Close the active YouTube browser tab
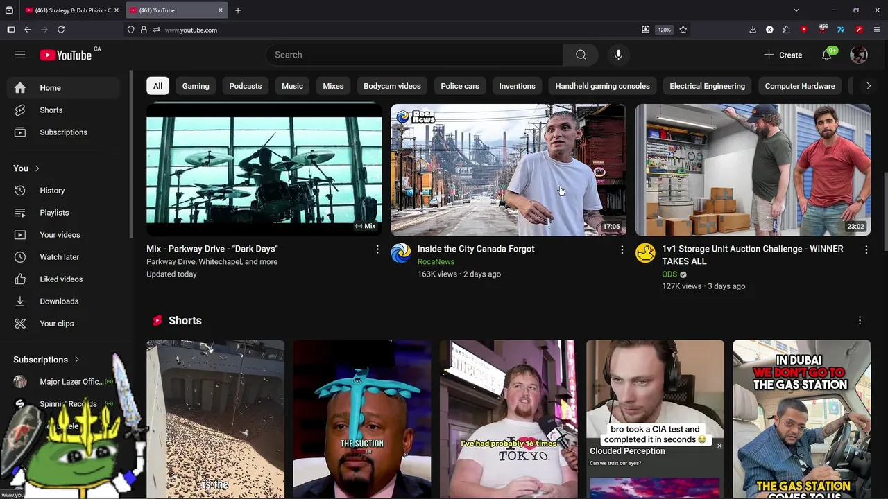The image size is (888, 499). point(221,10)
